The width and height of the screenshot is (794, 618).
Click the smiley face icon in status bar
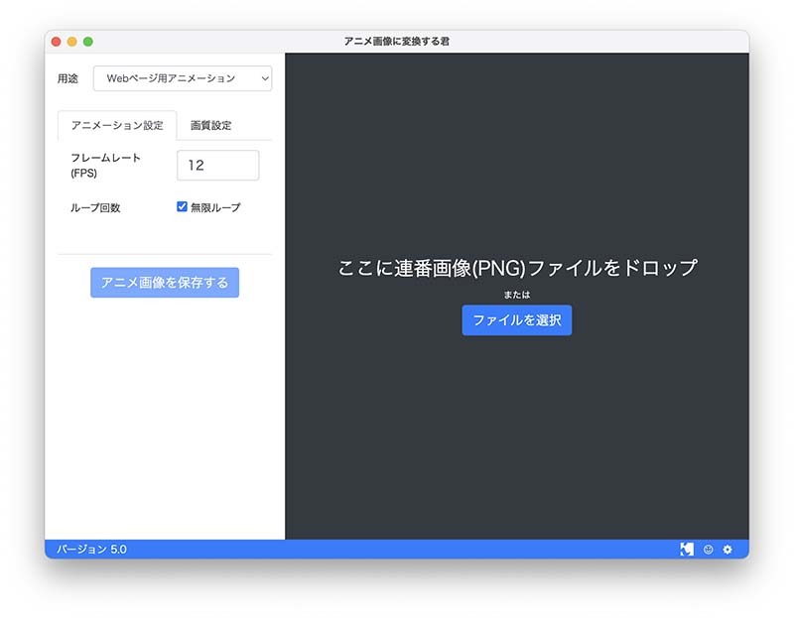point(708,549)
